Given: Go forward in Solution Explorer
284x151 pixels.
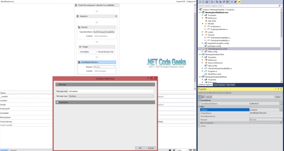Looking at the screenshot, I should pyautogui.click(x=203, y=2).
